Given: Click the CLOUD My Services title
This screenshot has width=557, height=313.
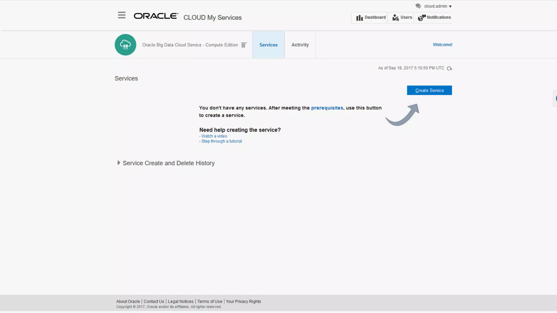Looking at the screenshot, I should tap(212, 18).
